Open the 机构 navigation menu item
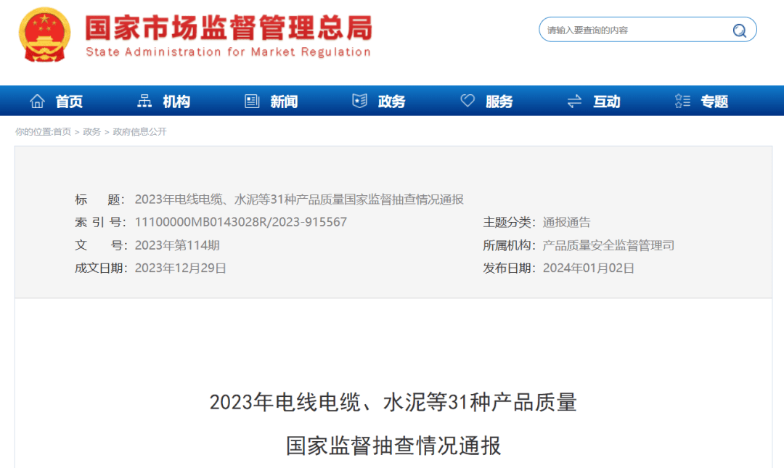The height and width of the screenshot is (468, 784). 176,102
